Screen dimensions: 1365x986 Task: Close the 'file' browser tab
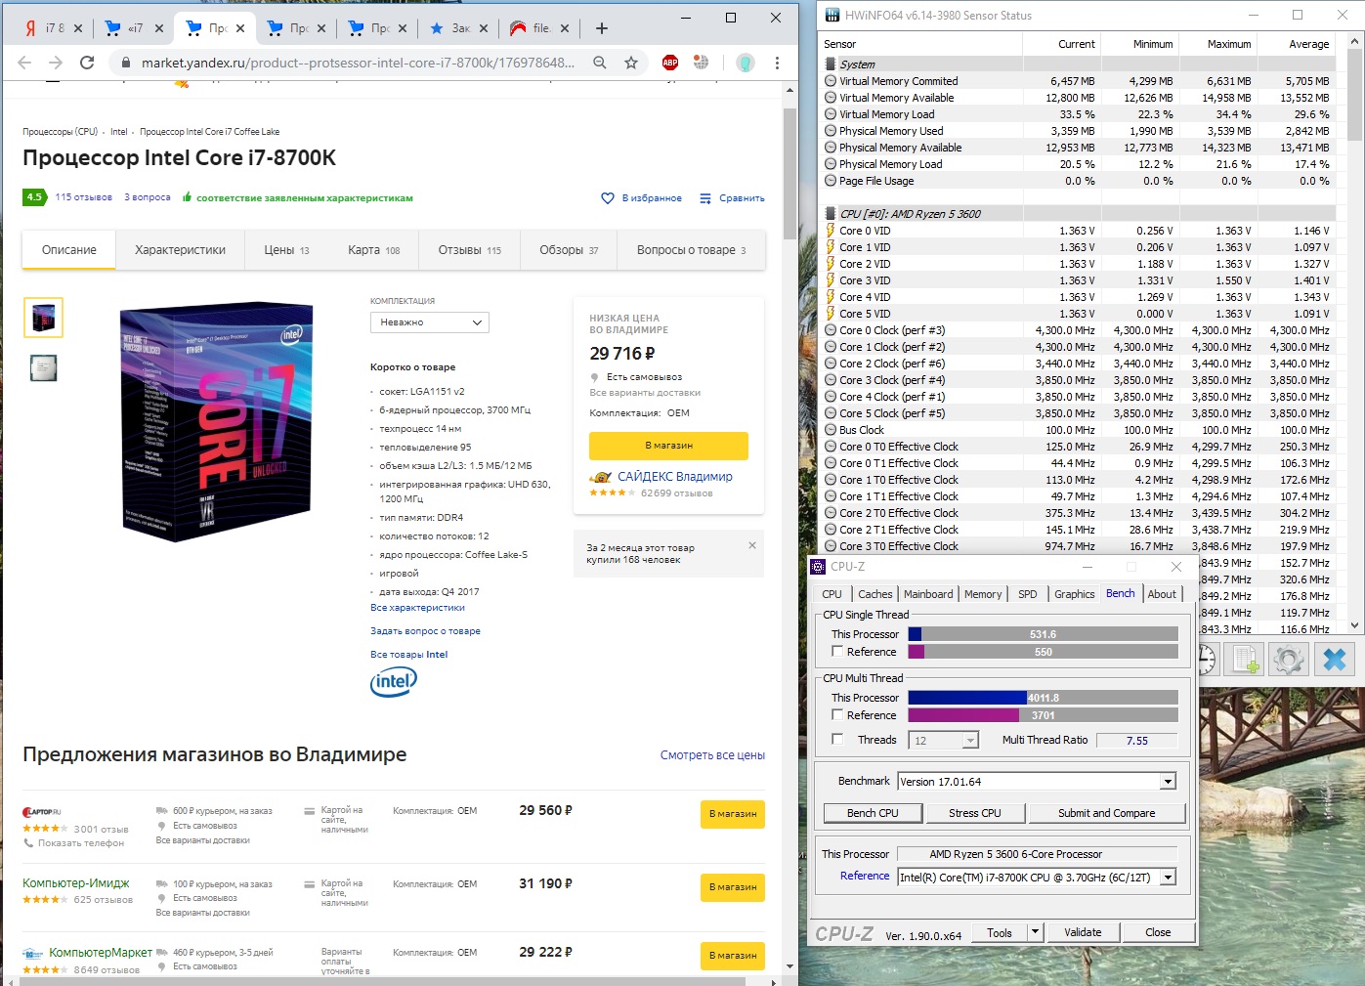pos(565,28)
